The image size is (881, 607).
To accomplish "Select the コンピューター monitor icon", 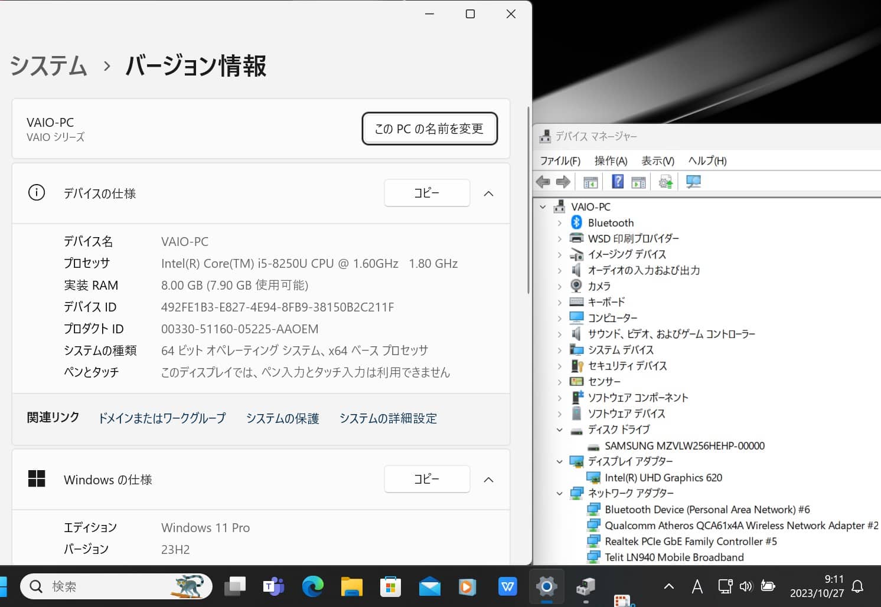I will [x=576, y=318].
